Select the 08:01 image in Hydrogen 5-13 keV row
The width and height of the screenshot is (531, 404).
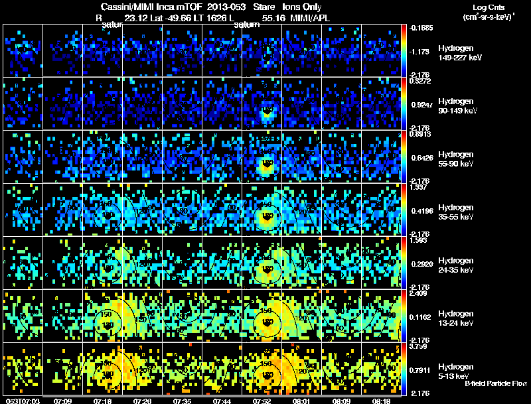pos(301,369)
